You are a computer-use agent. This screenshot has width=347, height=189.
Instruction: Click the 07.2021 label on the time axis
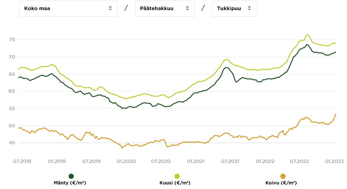pos(230,161)
